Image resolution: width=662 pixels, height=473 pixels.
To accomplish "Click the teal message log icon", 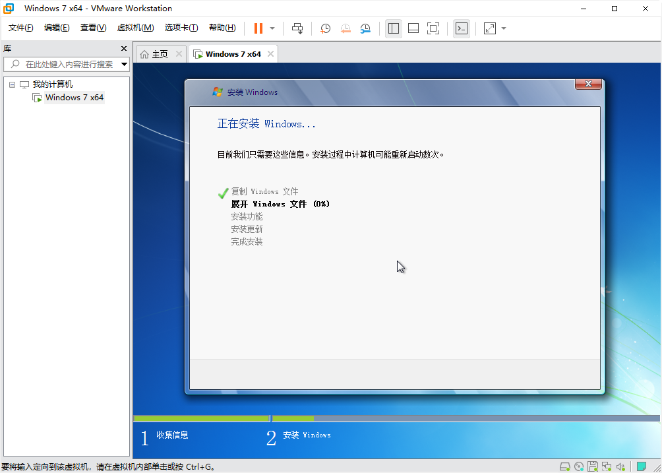I will pyautogui.click(x=642, y=466).
